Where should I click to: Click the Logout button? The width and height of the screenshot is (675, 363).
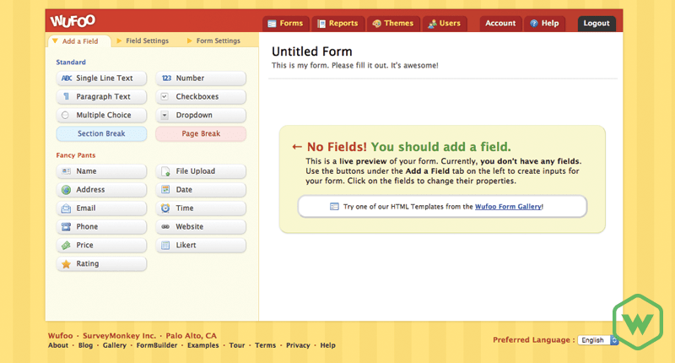click(597, 24)
